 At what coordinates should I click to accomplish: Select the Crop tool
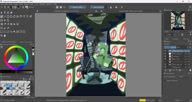click(8, 20)
